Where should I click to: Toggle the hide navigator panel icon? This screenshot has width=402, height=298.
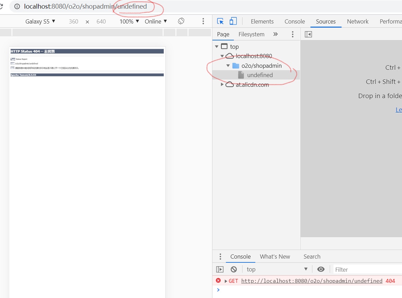coord(308,34)
